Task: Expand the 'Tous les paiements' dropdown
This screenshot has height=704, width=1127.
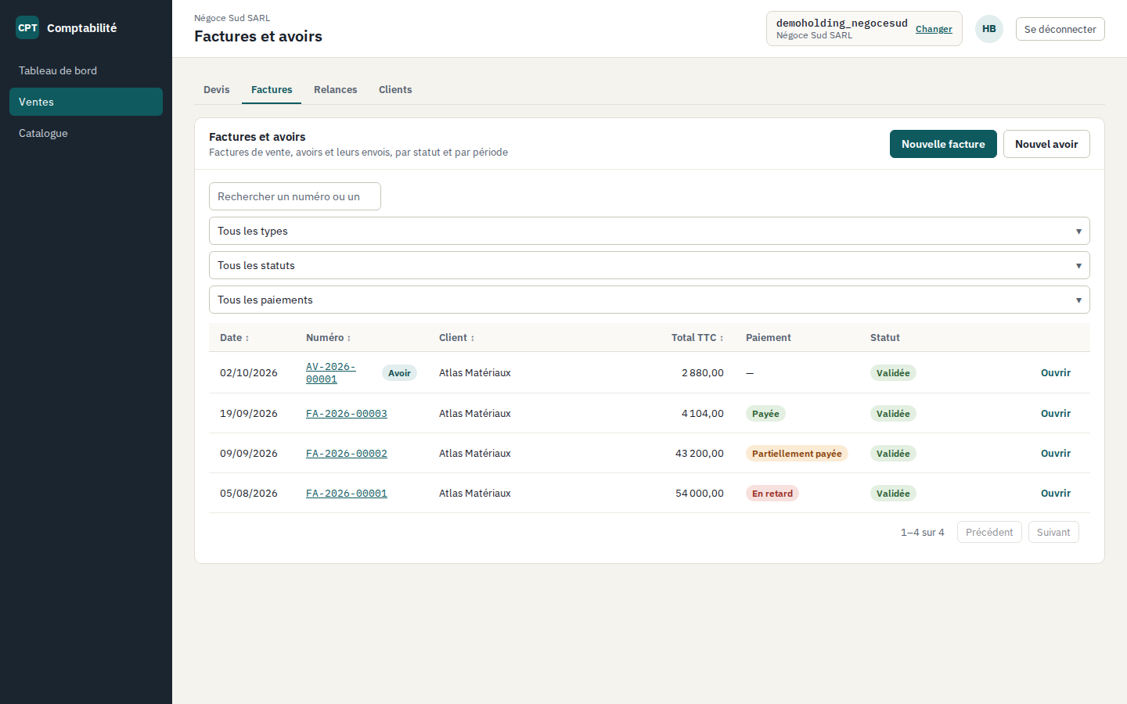Action: tap(650, 300)
